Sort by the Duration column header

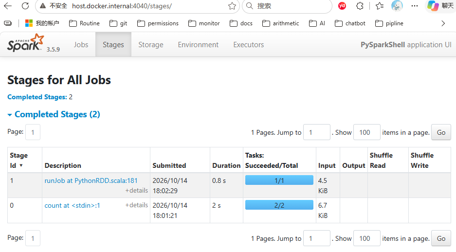click(x=226, y=165)
